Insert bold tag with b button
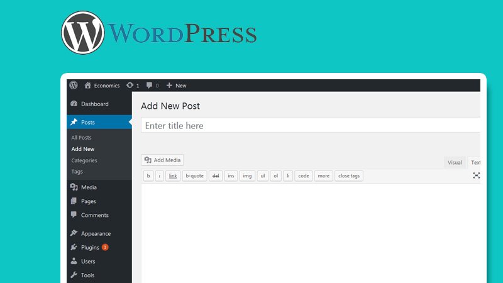 pos(148,176)
